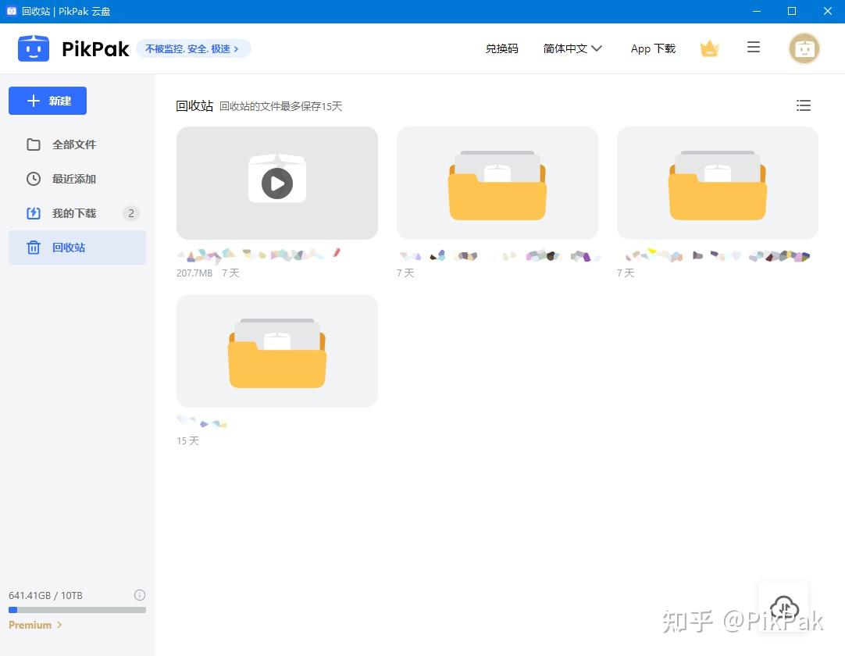Open the storage info icon
This screenshot has height=656, width=845.
140,594
